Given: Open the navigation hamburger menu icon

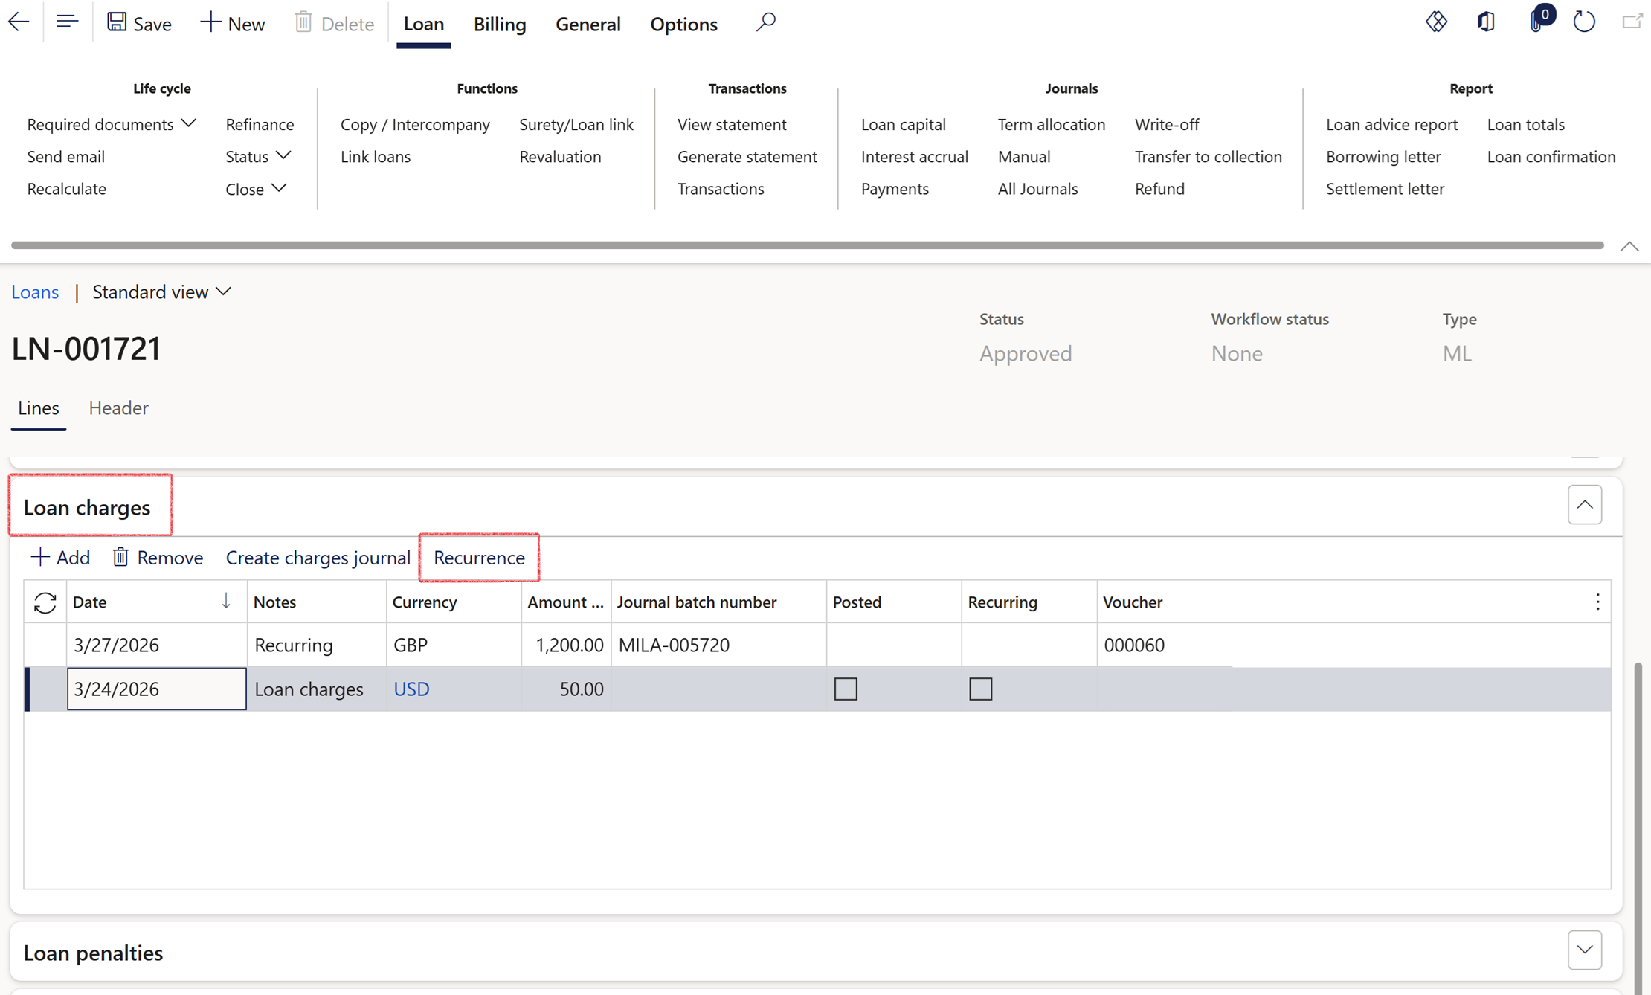Looking at the screenshot, I should tap(67, 22).
